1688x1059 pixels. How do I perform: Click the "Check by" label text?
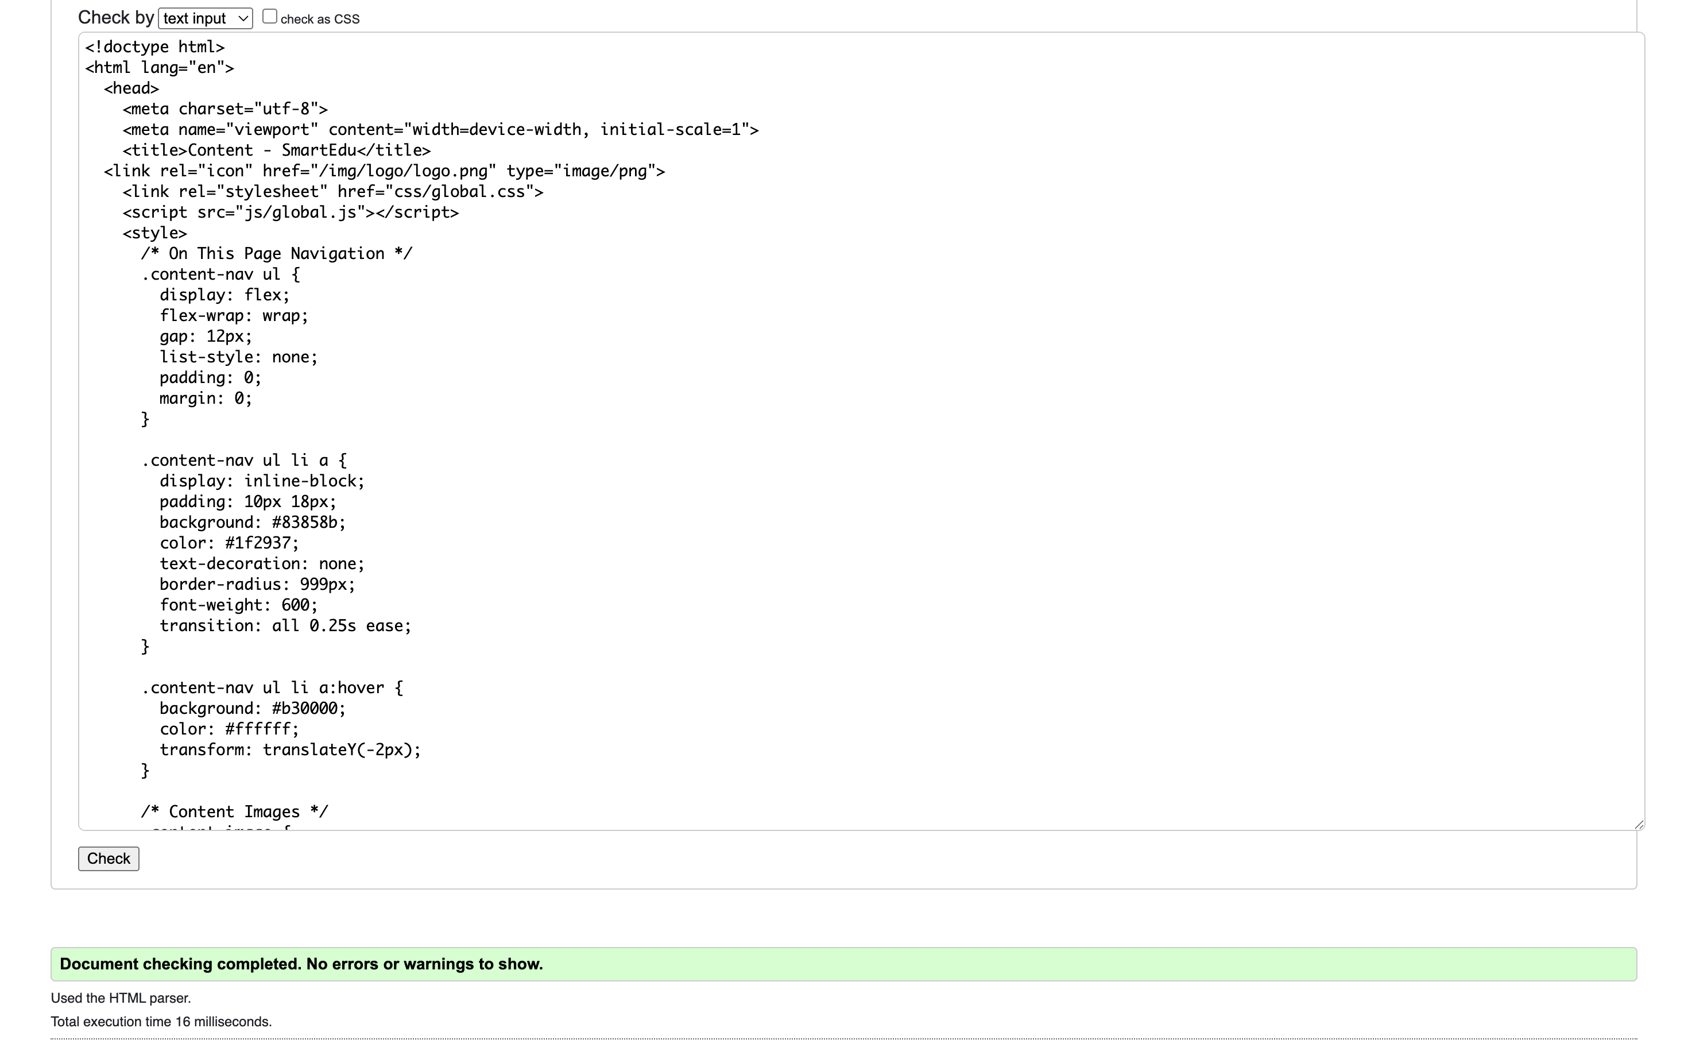click(x=115, y=17)
